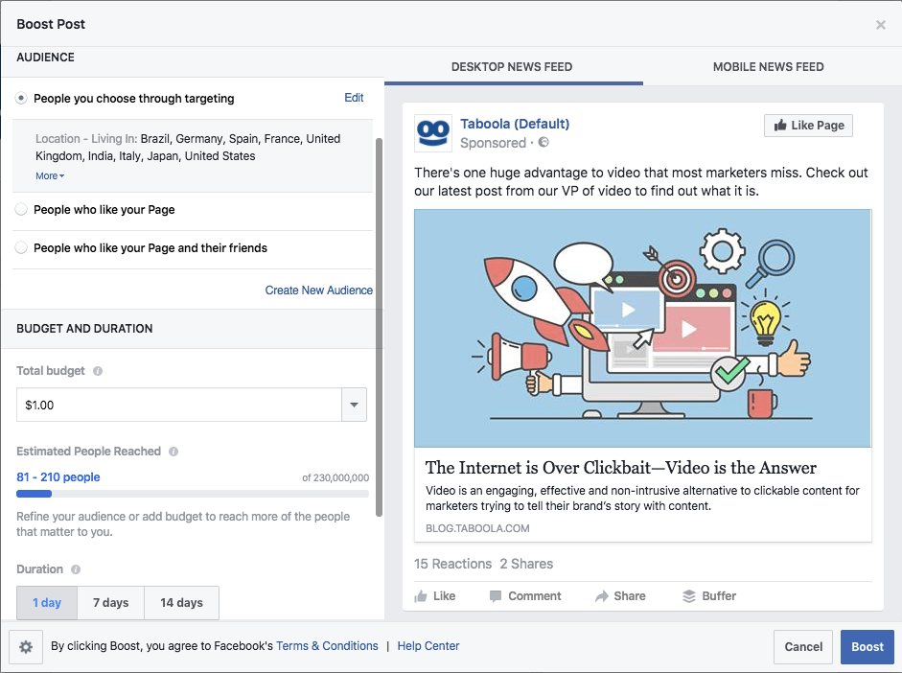
Task: Open the Help Center link
Action: click(x=428, y=646)
